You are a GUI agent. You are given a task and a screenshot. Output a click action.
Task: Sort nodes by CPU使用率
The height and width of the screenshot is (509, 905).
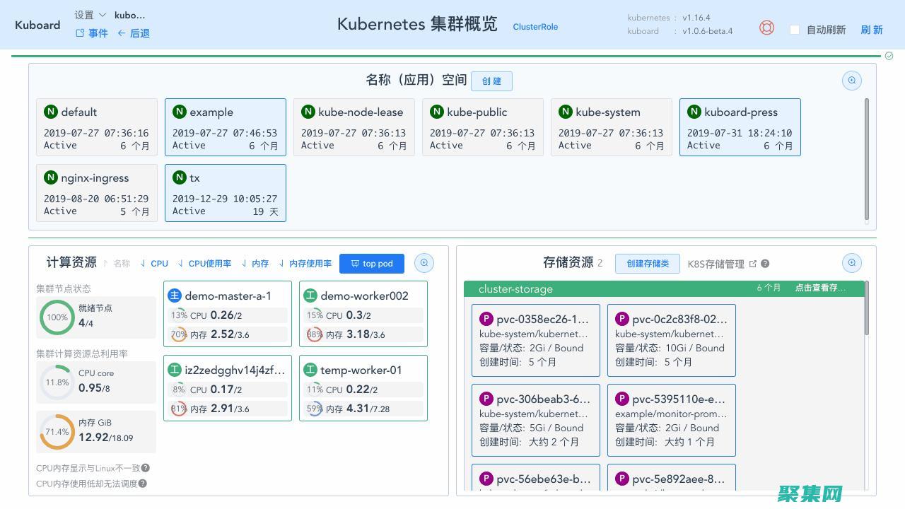204,264
